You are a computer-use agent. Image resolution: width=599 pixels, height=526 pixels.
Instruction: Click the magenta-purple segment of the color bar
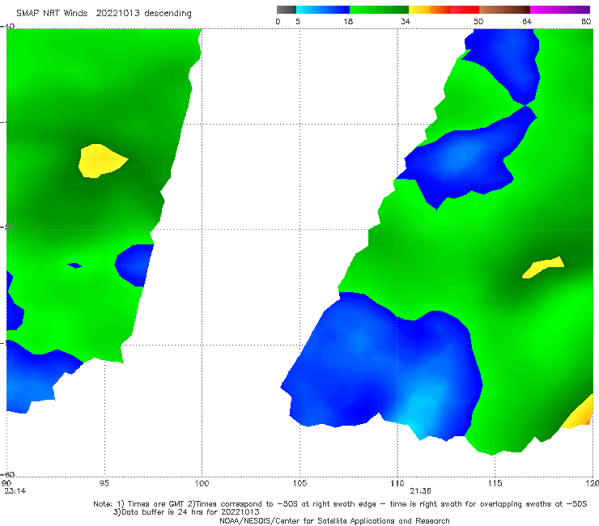point(560,10)
